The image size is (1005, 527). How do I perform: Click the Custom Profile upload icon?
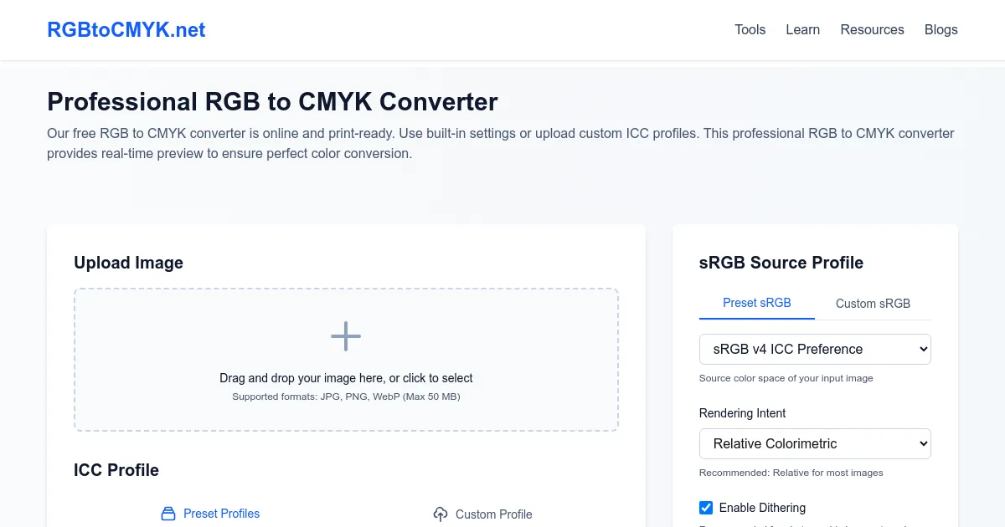coord(441,514)
